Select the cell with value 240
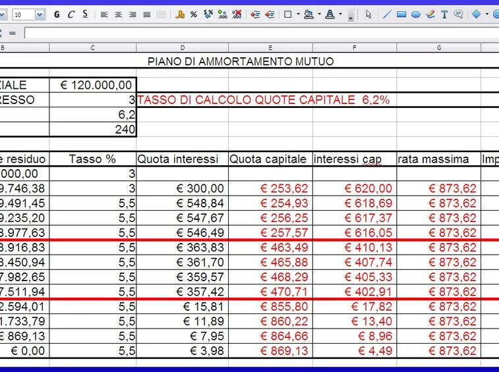The height and width of the screenshot is (372, 499). 93,130
